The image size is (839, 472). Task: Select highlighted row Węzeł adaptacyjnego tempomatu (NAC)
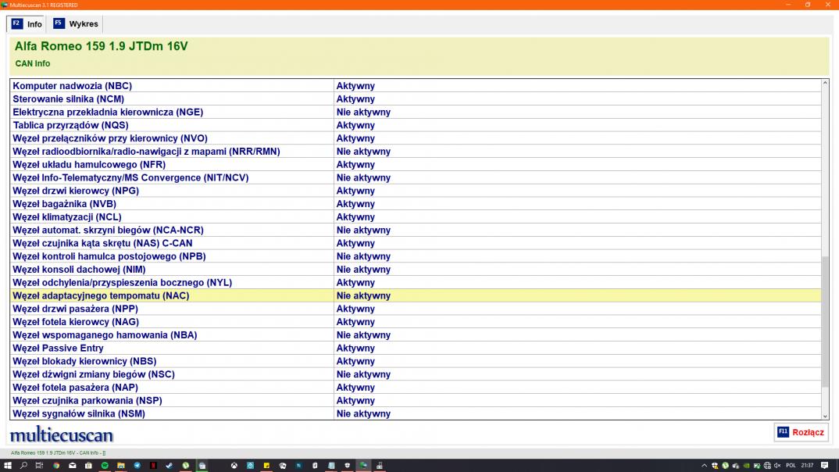pos(416,295)
